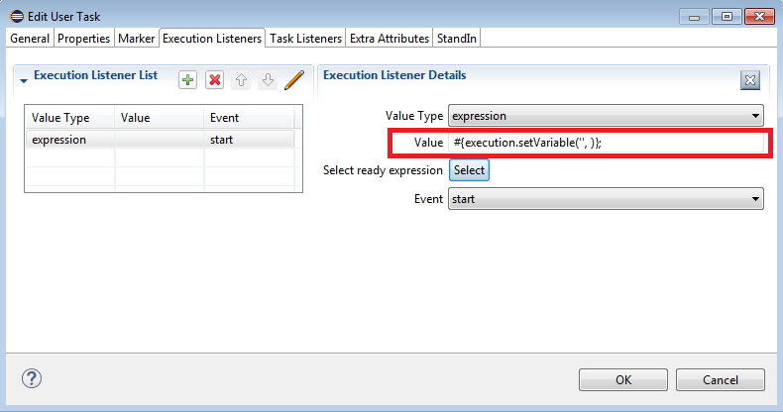This screenshot has width=783, height=412.
Task: Close the Execution Listener Details panel
Action: 750,80
